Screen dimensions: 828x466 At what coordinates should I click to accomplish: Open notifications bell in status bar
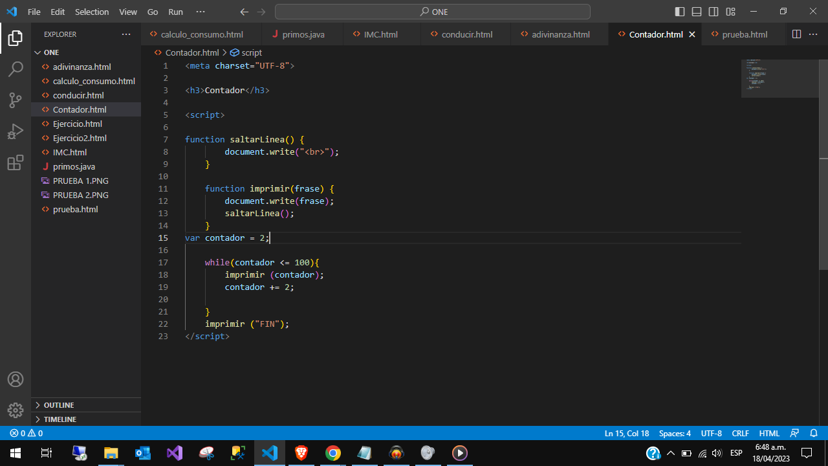814,433
